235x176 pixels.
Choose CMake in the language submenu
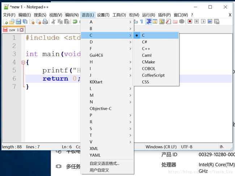tap(156, 62)
